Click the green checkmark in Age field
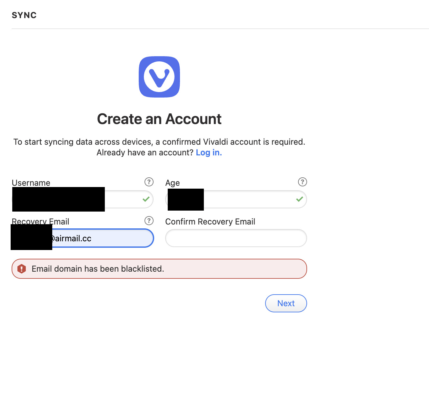Image resolution: width=429 pixels, height=407 pixels. tap(300, 199)
